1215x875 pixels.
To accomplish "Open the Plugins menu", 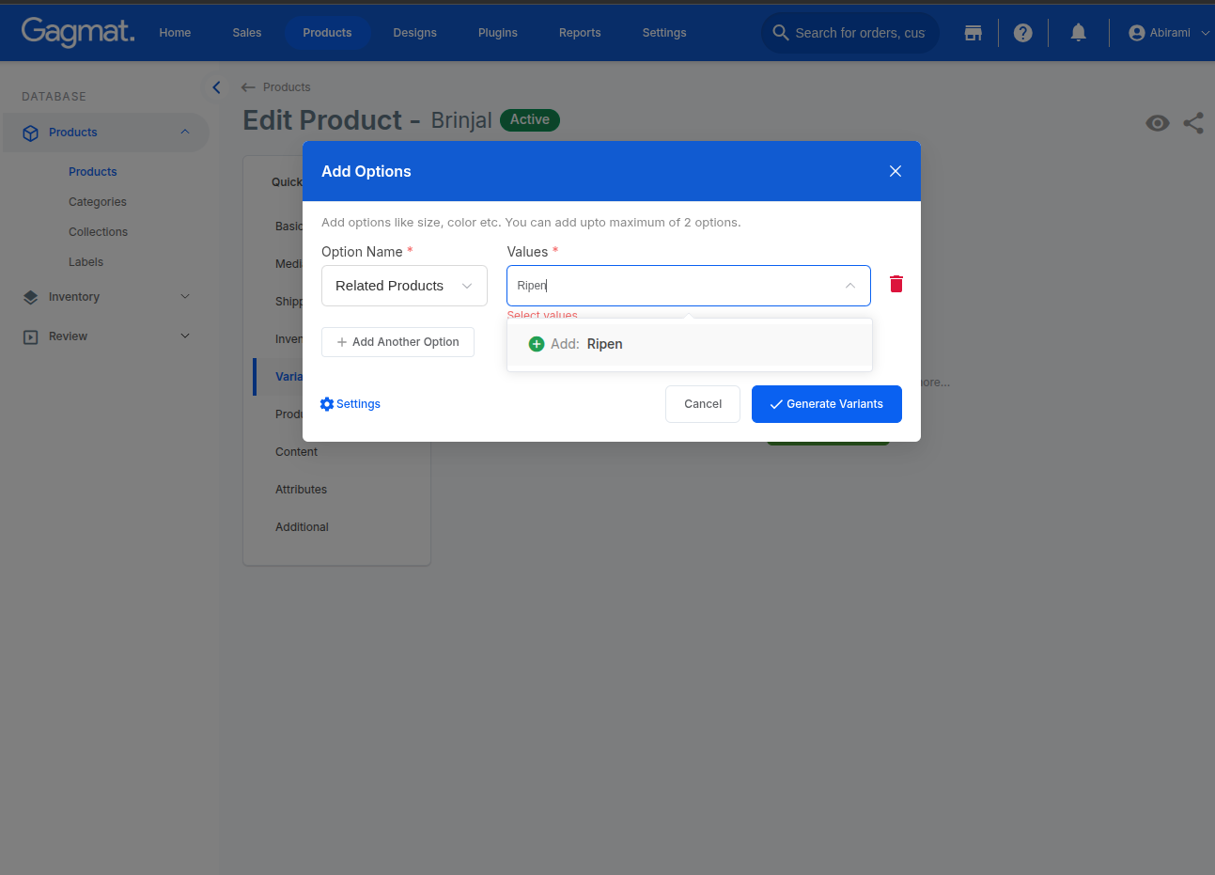I will [x=498, y=33].
